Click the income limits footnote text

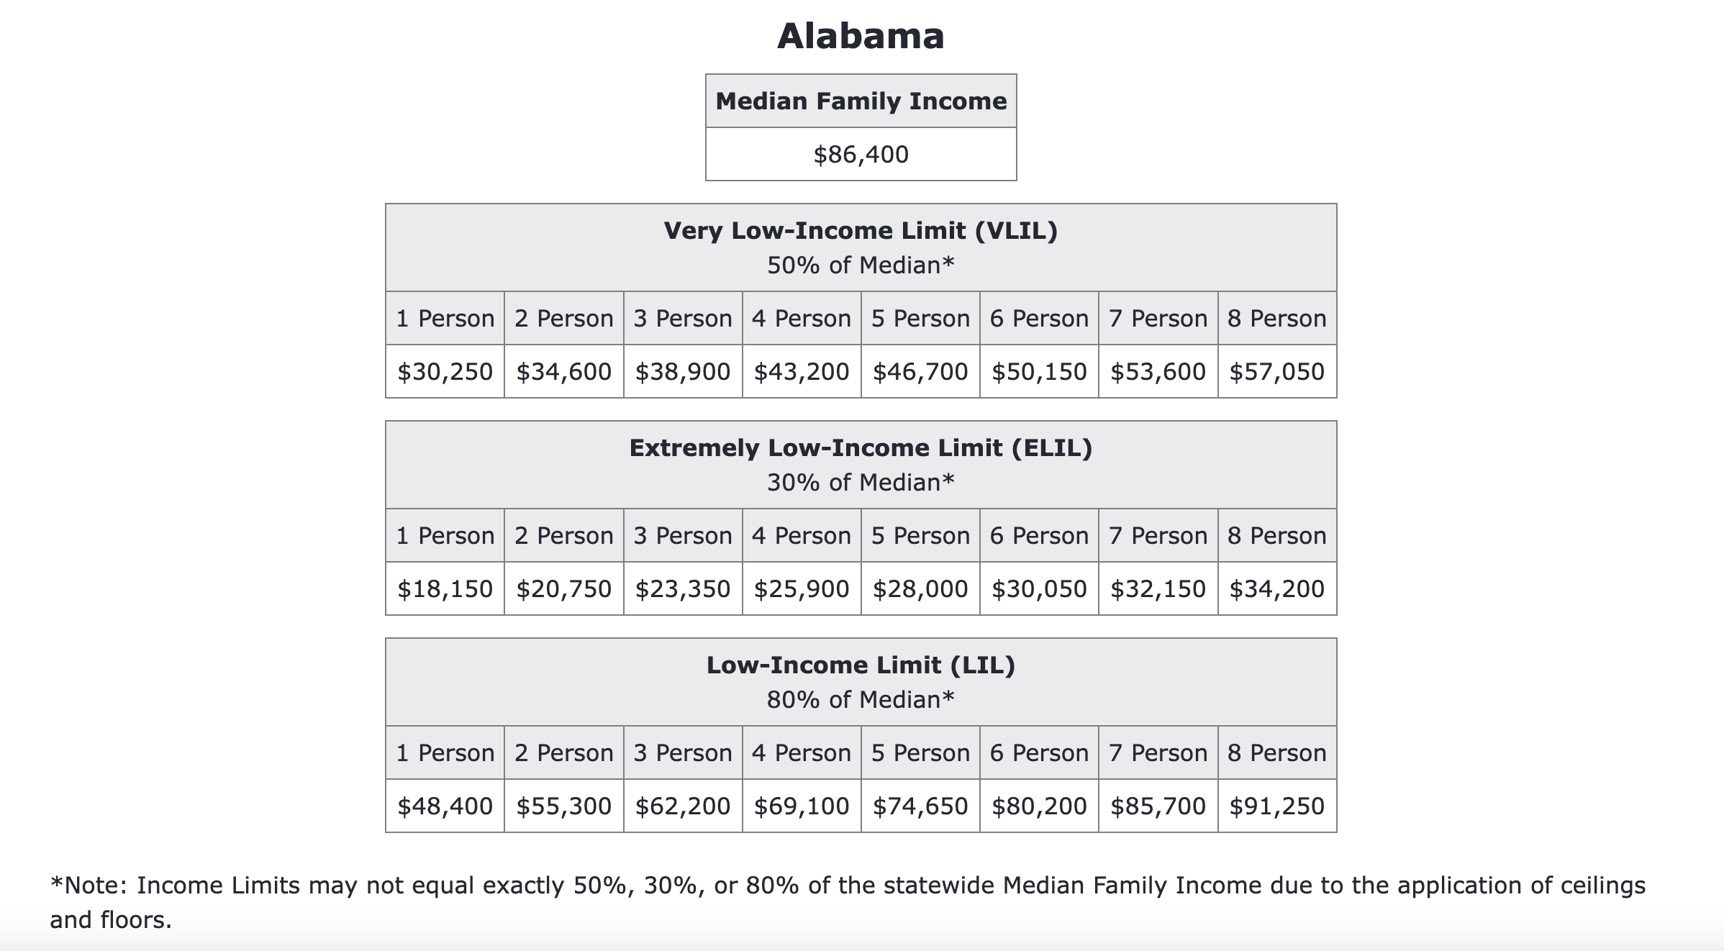(848, 886)
